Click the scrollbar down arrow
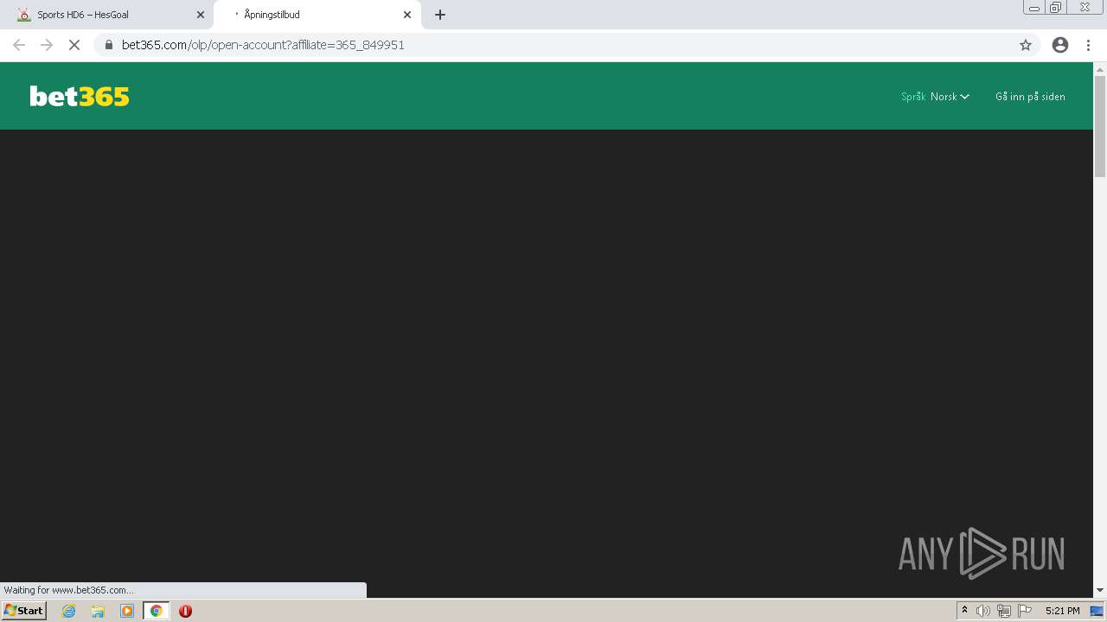 1100,590
